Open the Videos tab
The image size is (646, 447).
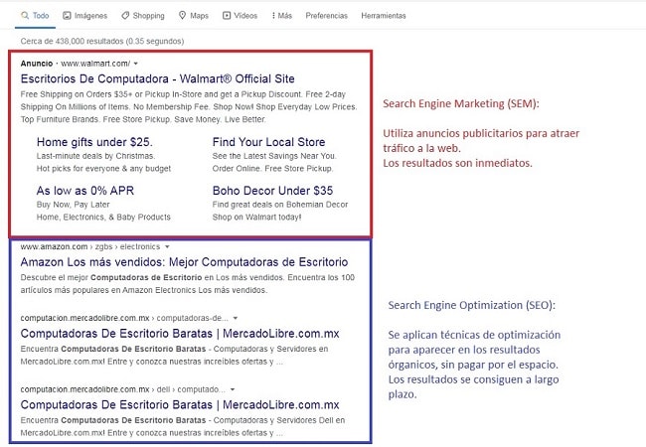(241, 16)
